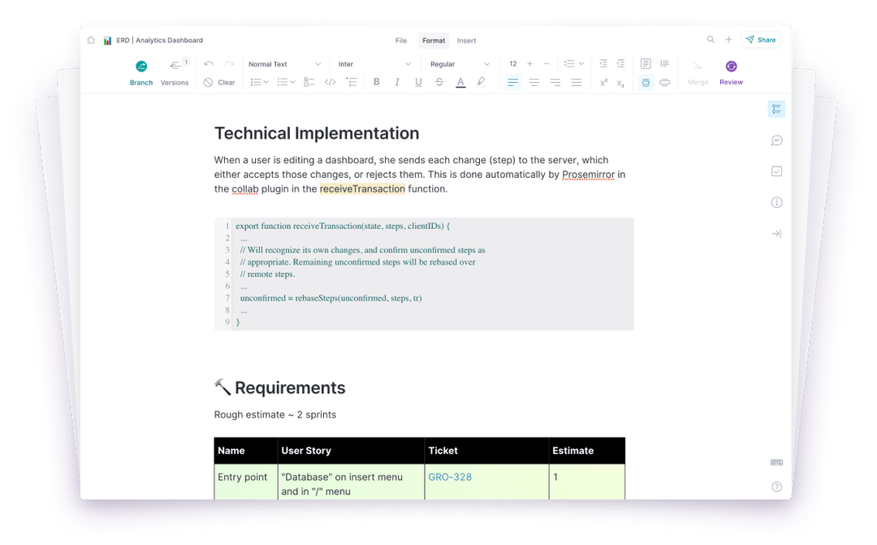Justify text alignment
877x545 pixels.
(576, 82)
